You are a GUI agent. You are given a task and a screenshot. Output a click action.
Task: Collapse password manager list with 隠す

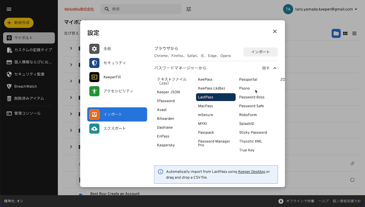pyautogui.click(x=269, y=68)
